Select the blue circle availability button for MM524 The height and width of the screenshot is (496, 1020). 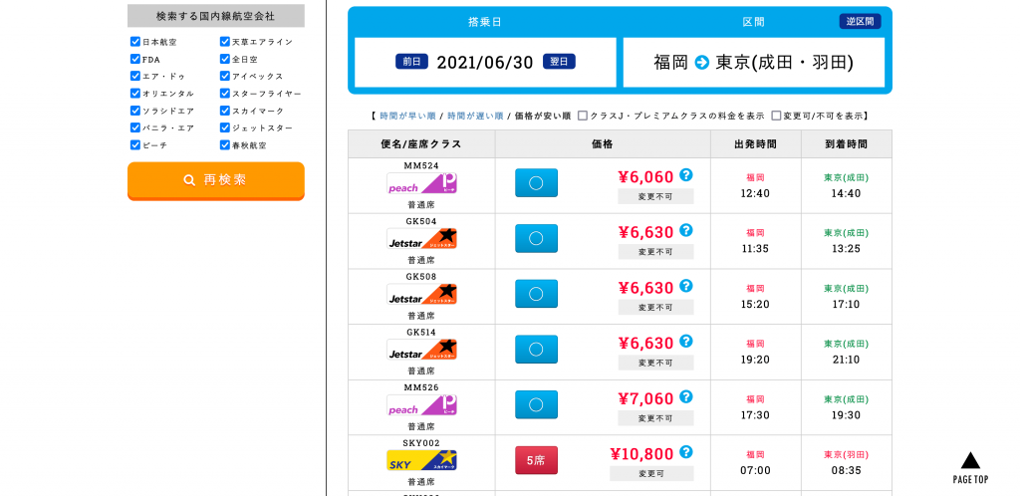pyautogui.click(x=536, y=183)
